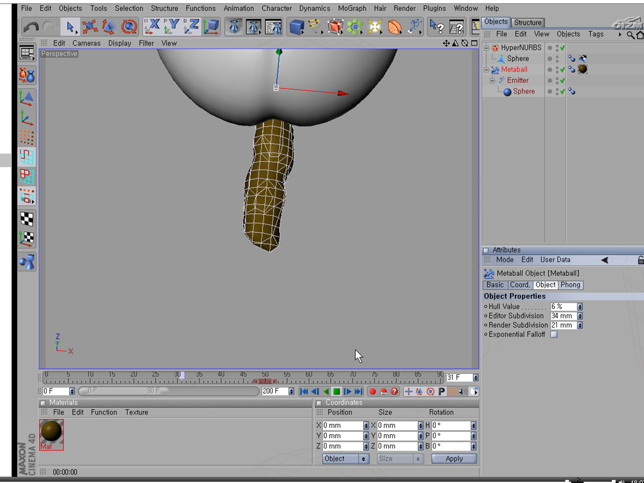Click Render Subdivision stepper arrows

point(580,326)
